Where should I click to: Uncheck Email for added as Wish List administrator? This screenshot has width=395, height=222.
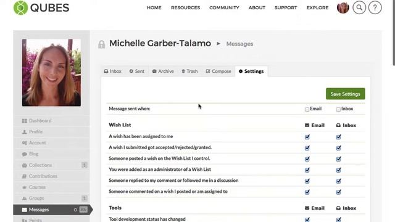coord(307,170)
